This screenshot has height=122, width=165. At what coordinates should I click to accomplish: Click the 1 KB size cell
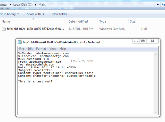(x=144, y=29)
